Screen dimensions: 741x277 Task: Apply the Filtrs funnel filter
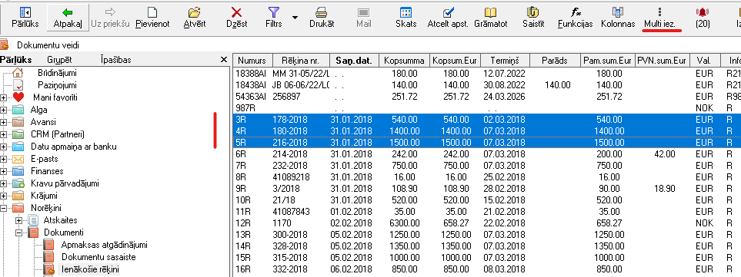point(274,17)
